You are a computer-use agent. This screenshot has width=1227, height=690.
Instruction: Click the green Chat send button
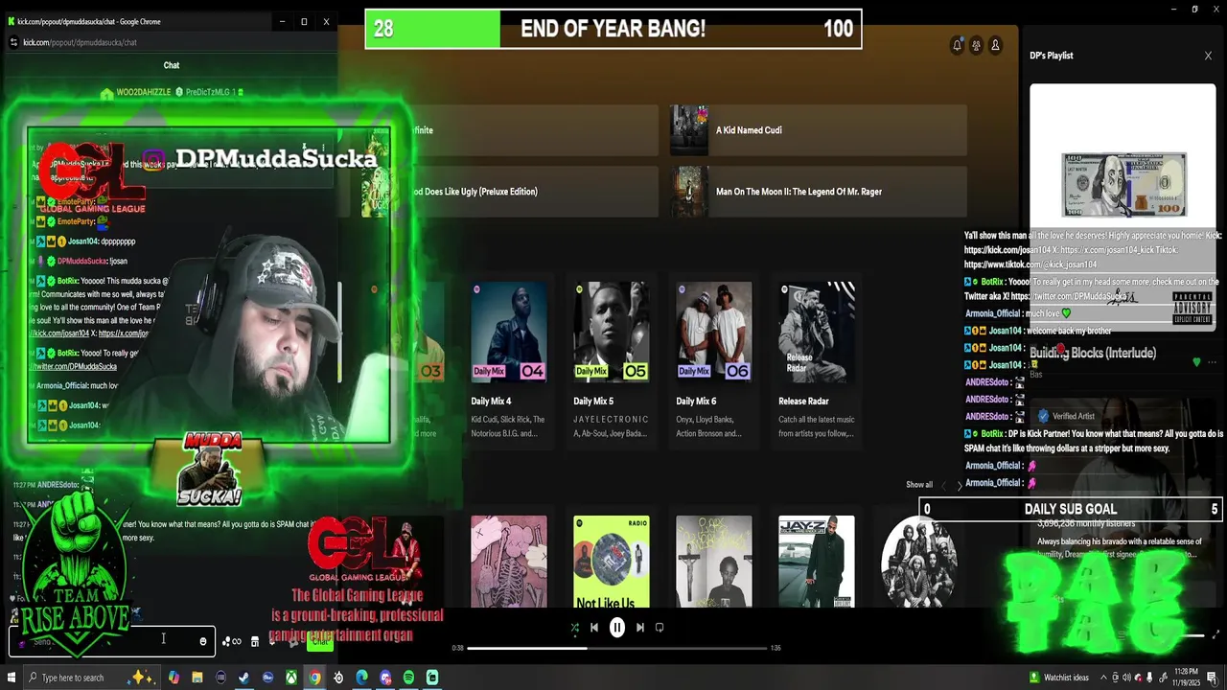pos(320,641)
